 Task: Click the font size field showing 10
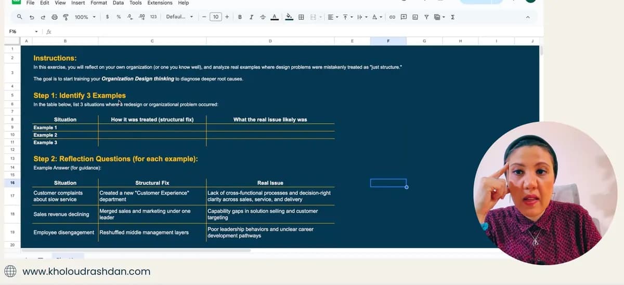coord(216,17)
